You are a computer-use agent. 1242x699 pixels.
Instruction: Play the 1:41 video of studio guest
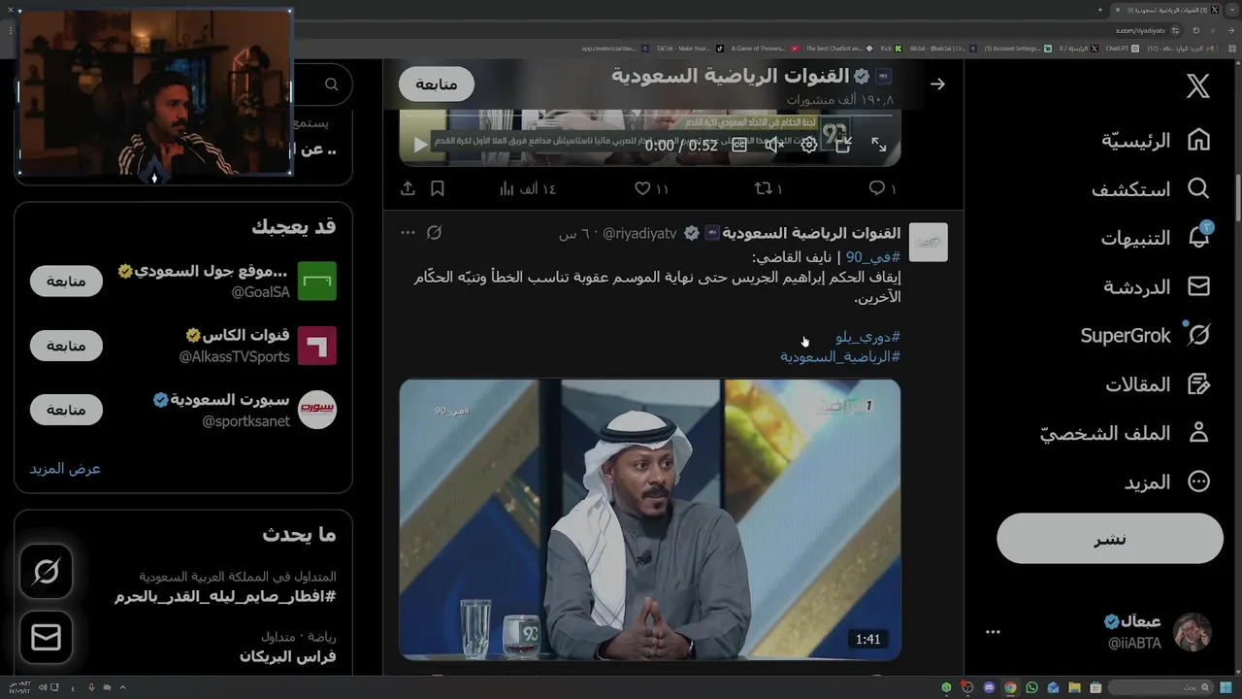tap(650, 519)
